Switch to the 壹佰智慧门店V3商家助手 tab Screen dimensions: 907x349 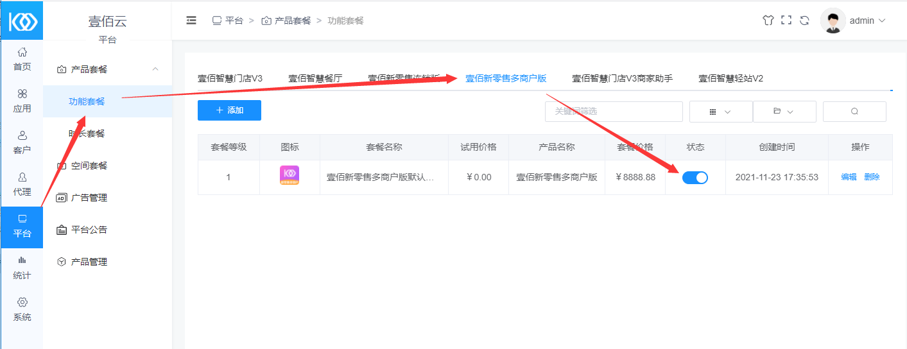[x=622, y=78]
